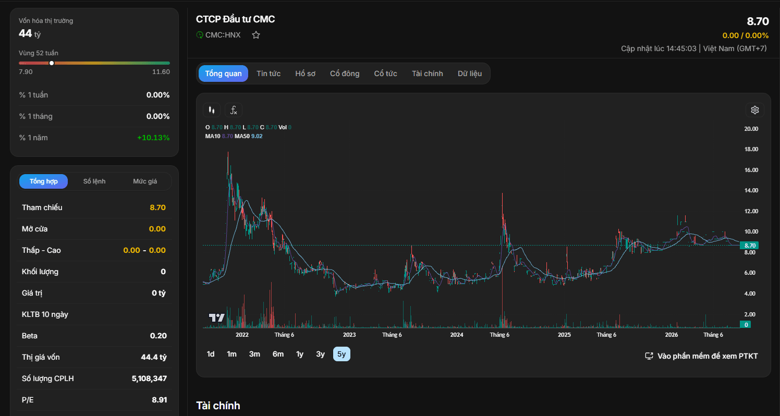The image size is (780, 416).
Task: Click the monitor icon beside Vào phần mềm
Action: point(649,356)
